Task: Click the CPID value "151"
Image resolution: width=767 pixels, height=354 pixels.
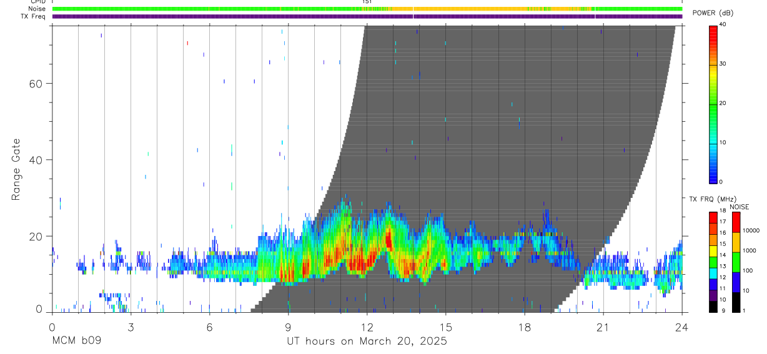Action: 367,2
